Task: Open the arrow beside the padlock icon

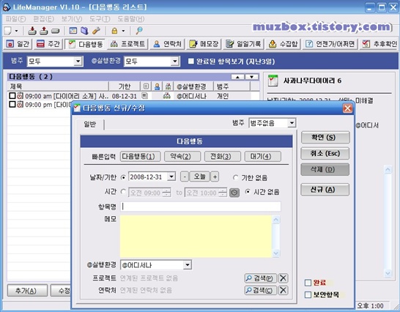Action: 124,31
